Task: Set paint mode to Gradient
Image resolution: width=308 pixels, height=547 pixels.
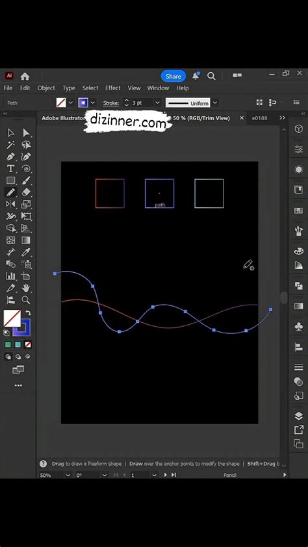Action: (x=18, y=345)
